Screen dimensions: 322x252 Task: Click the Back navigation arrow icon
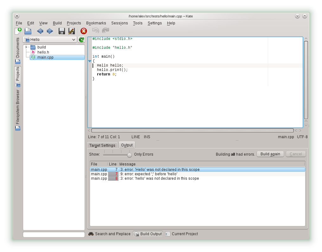[x=40, y=31]
